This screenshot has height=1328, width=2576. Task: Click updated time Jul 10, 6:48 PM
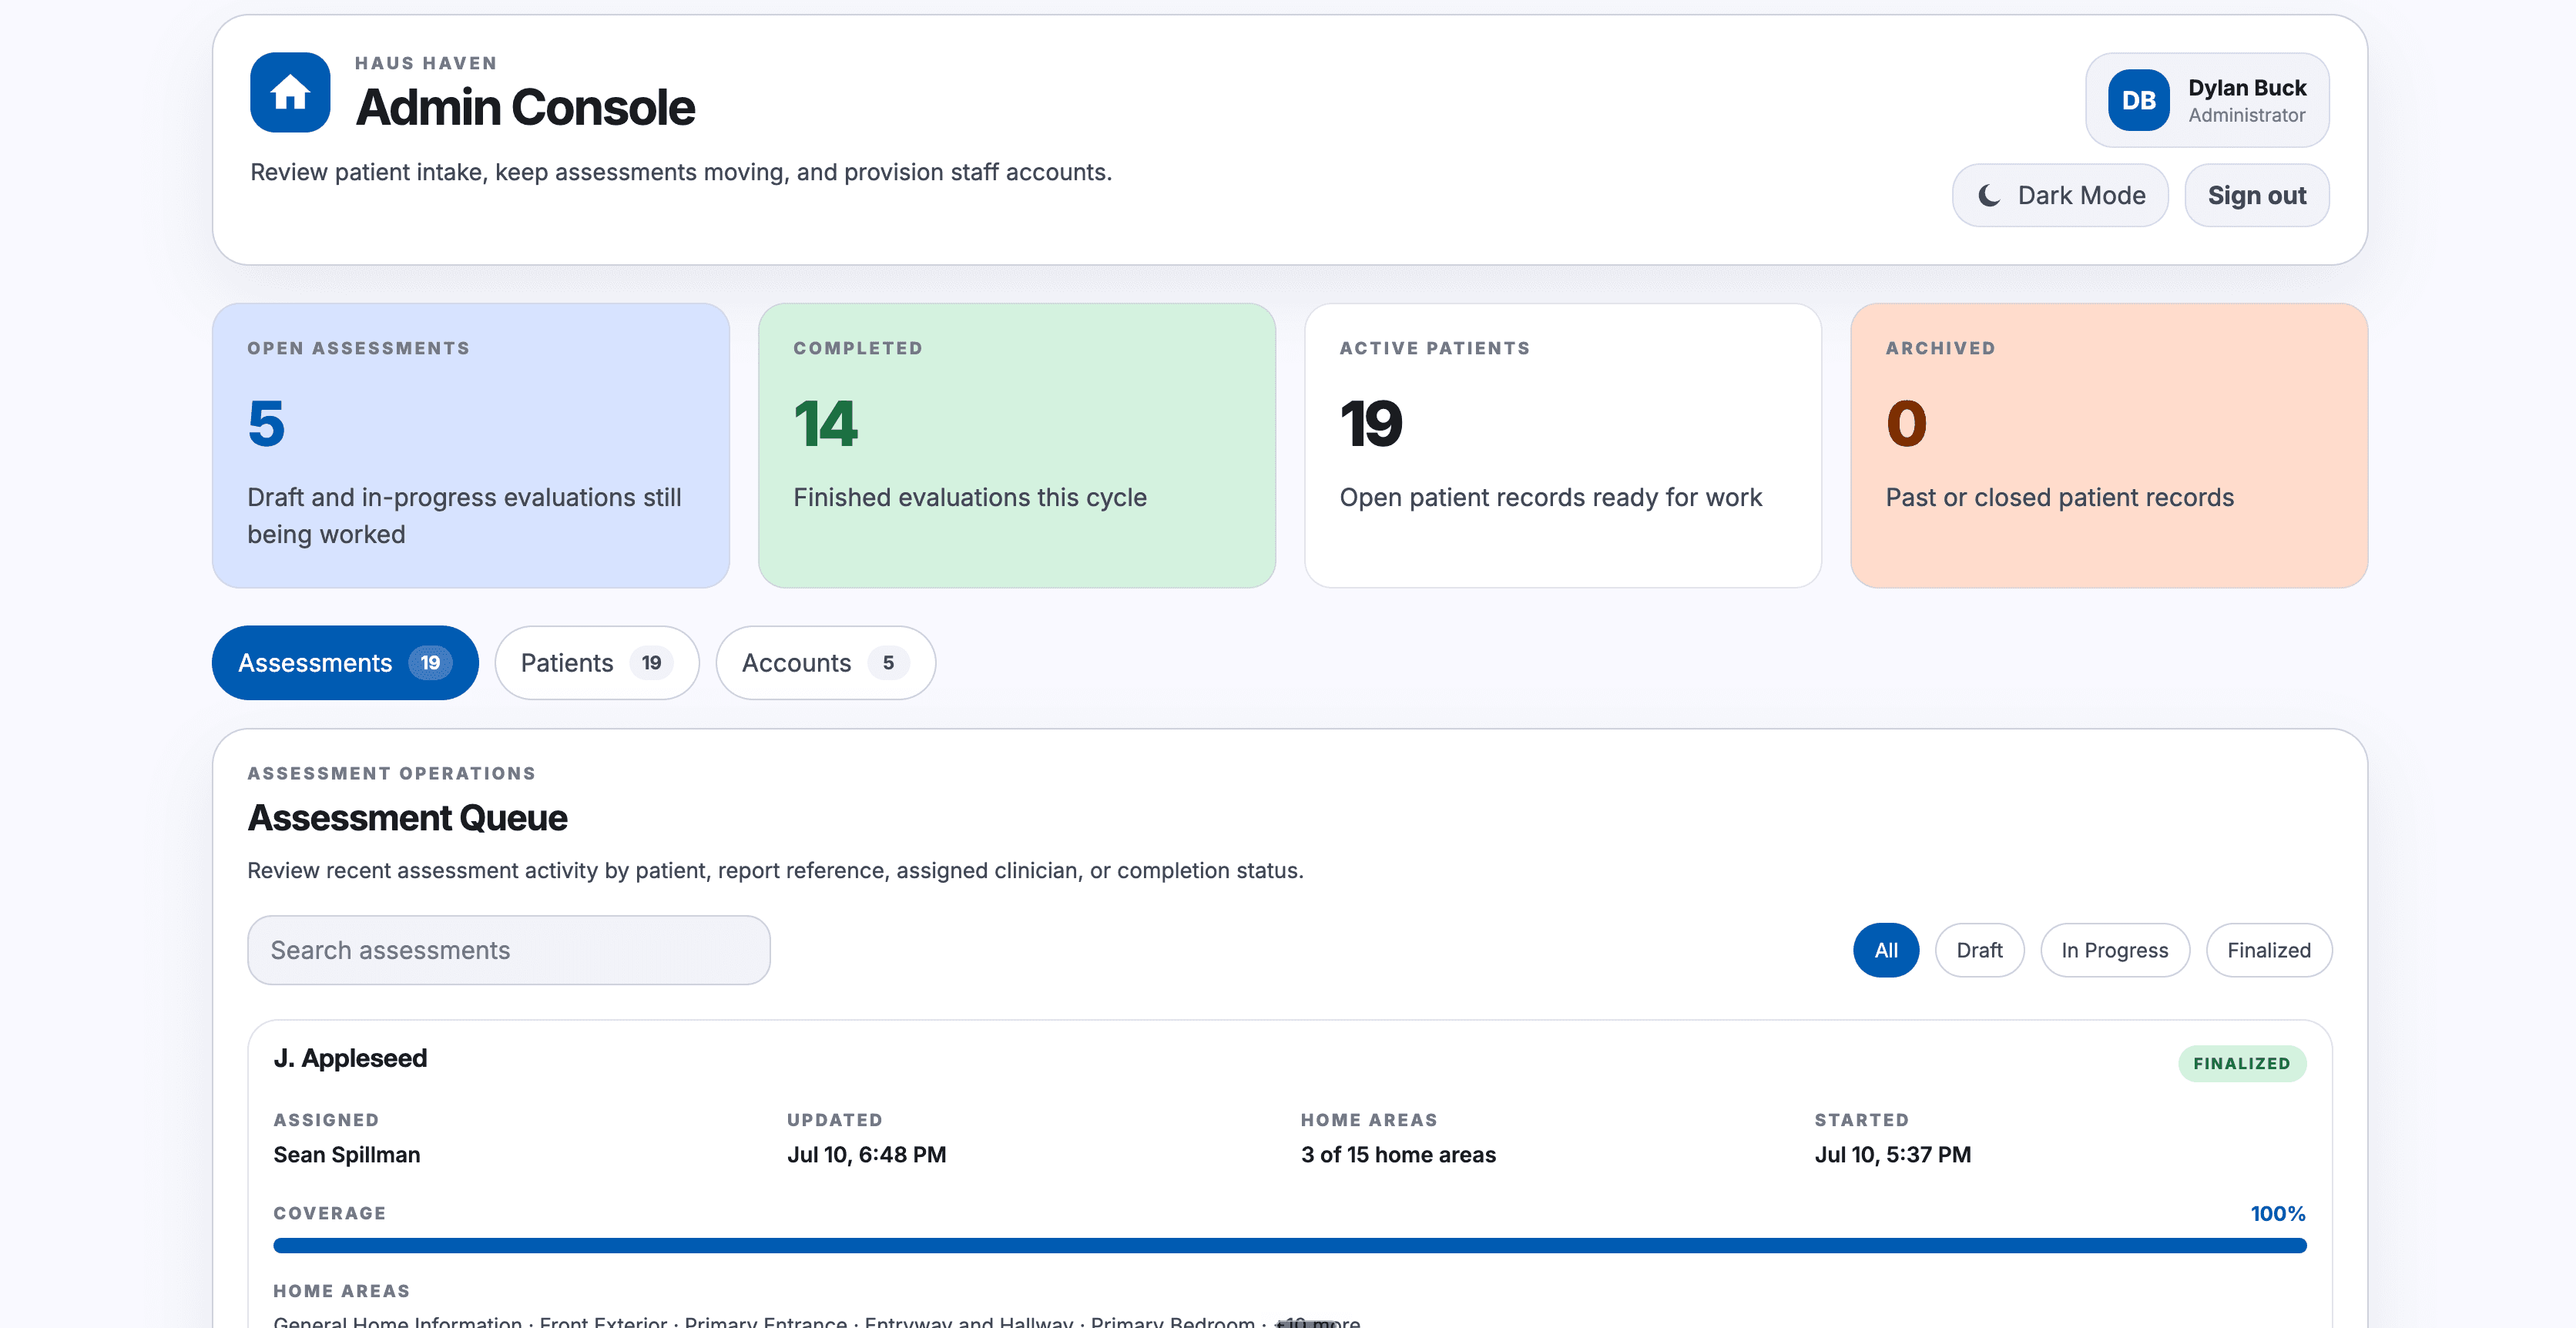[x=867, y=1155]
